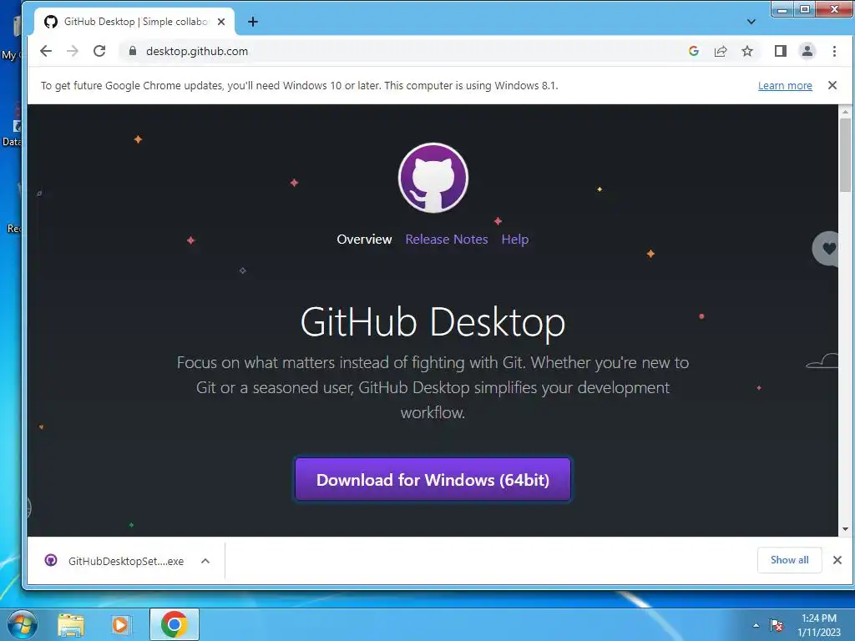855x641 pixels.
Task: Click the browser forward arrow
Action: coord(72,51)
